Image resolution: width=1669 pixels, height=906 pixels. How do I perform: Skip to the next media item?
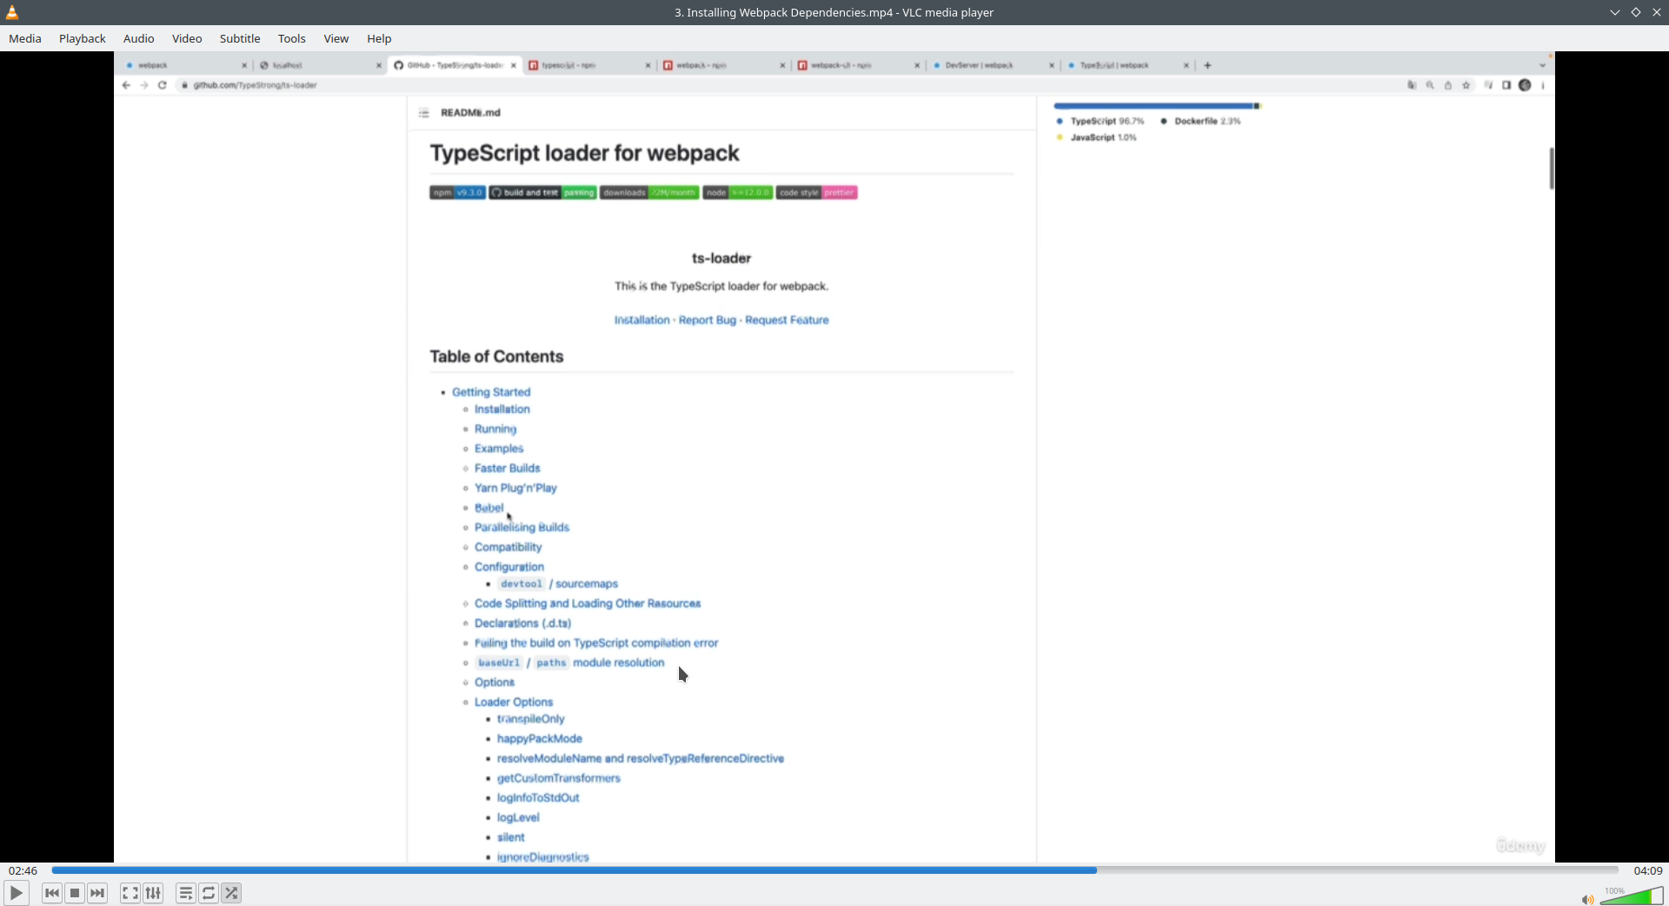pyautogui.click(x=98, y=893)
